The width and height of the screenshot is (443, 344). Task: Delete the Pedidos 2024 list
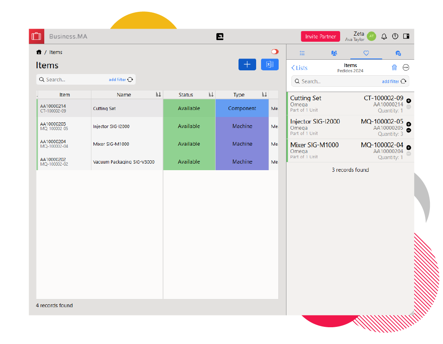pos(394,68)
